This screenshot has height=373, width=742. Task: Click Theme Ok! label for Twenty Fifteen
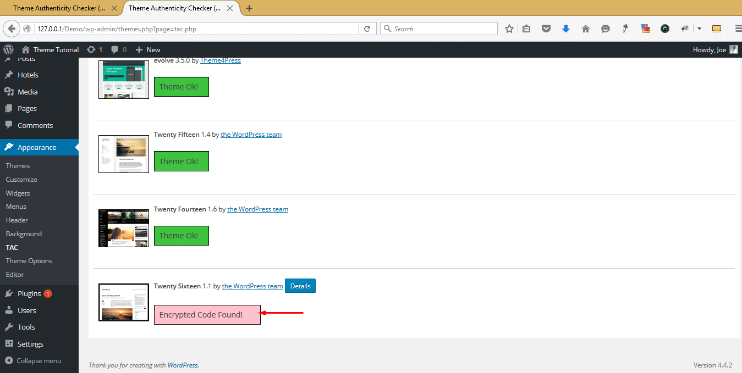(x=182, y=162)
